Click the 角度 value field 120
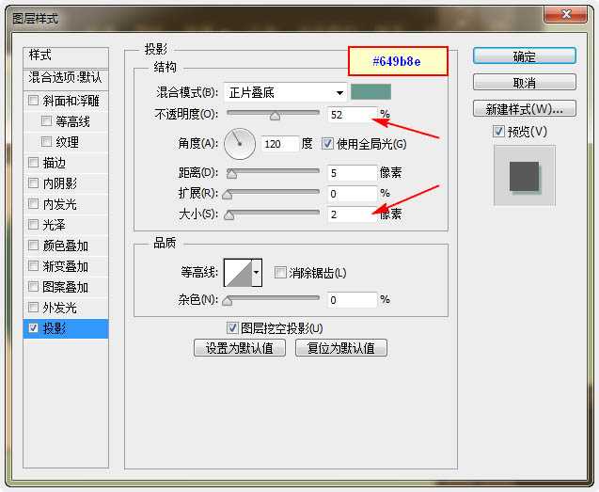 click(280, 144)
